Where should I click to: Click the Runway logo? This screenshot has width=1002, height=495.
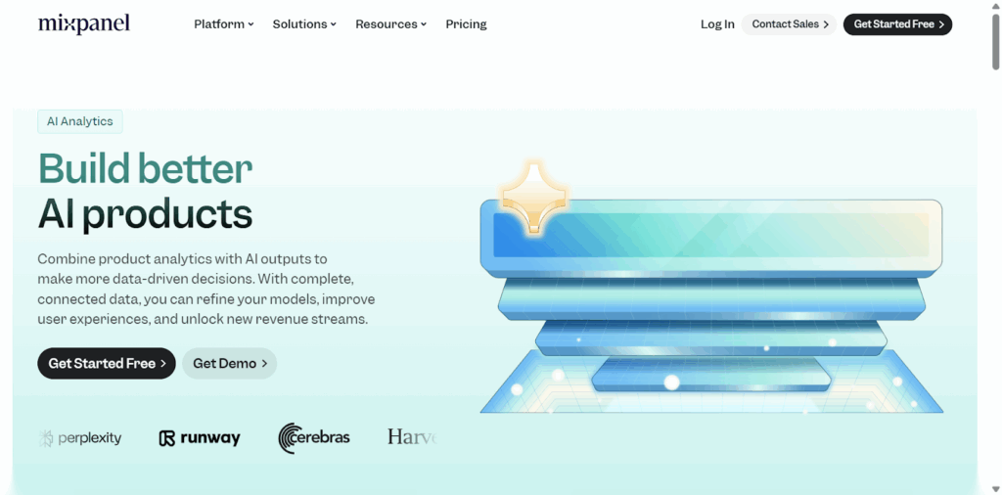click(x=200, y=438)
